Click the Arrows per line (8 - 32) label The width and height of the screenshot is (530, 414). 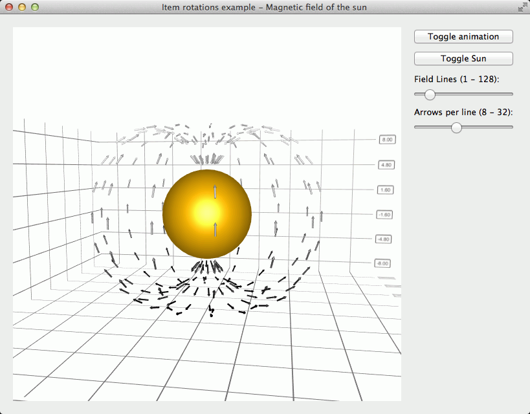(x=463, y=111)
